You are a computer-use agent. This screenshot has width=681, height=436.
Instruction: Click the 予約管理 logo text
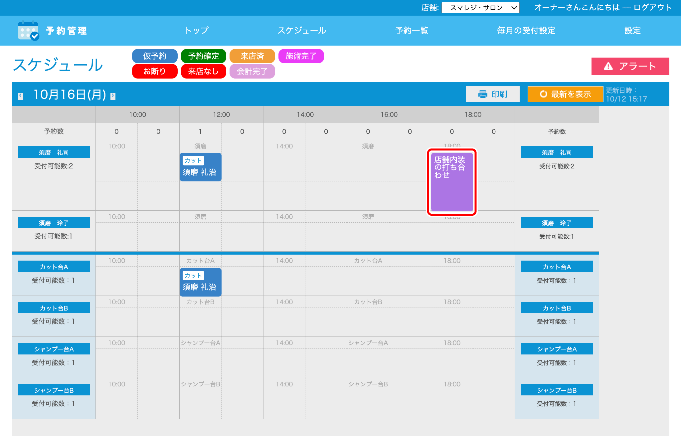[67, 31]
